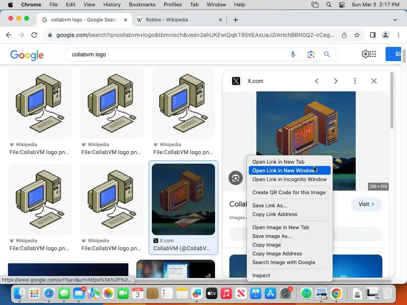This screenshot has width=407, height=305.
Task: Select the collabvm logo Google Search tab
Action: coord(84,20)
